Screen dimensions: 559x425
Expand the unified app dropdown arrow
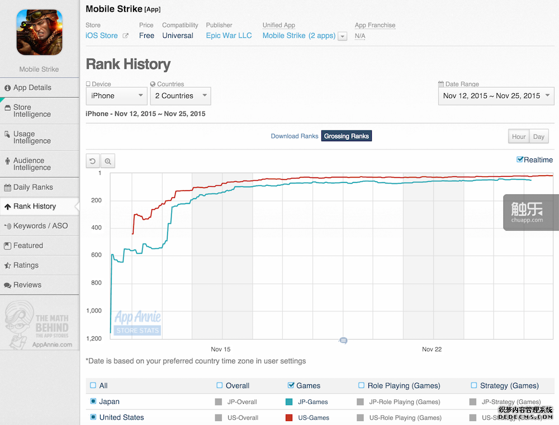pos(343,36)
